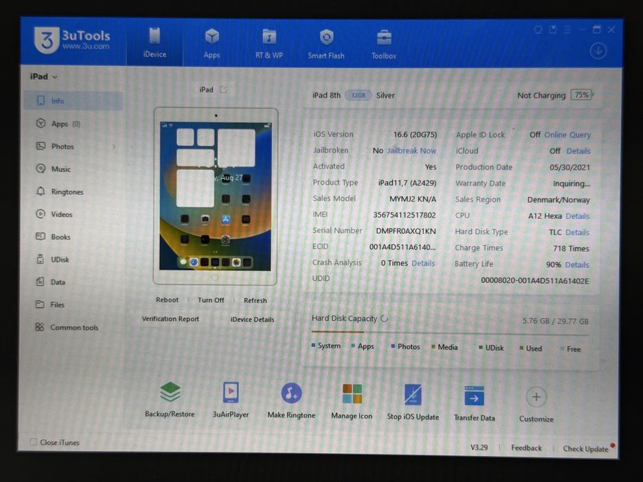This screenshot has height=482, width=643.
Task: Open the Make Ringtone tool
Action: [x=291, y=401]
